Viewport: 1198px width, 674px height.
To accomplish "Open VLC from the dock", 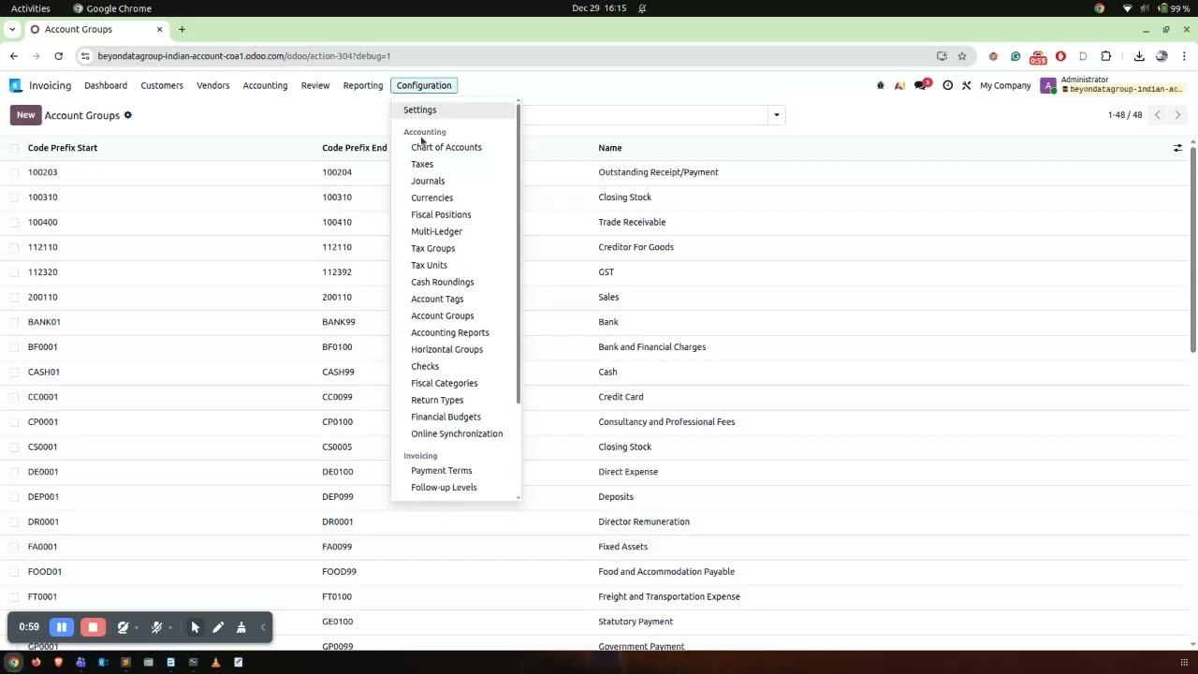I will (x=215, y=663).
